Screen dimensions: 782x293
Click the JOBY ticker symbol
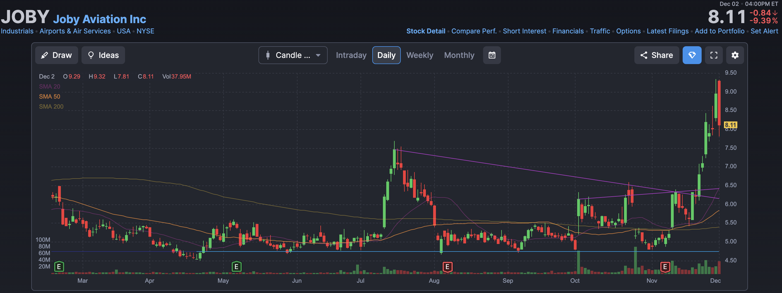[25, 17]
